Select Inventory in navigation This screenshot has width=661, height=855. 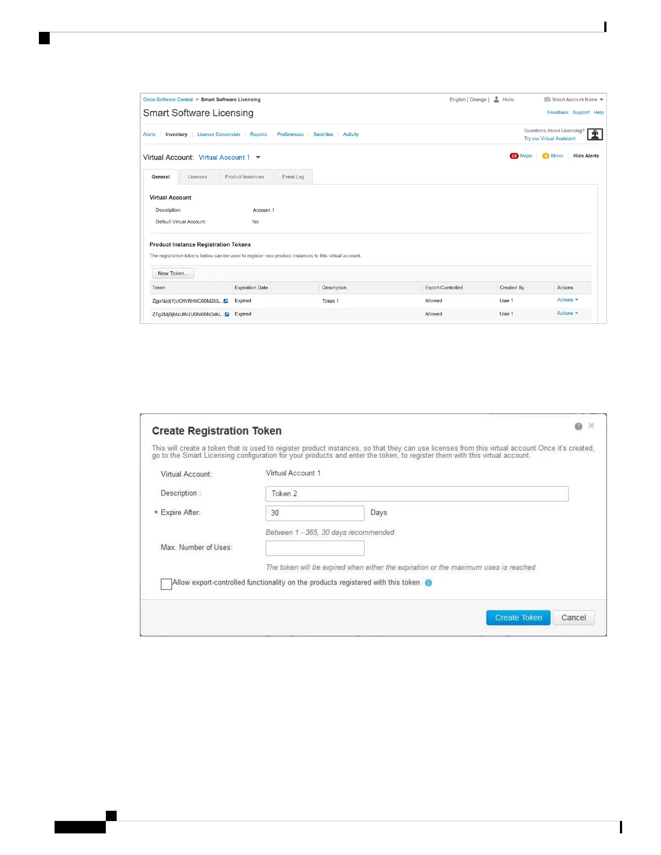pyautogui.click(x=177, y=134)
